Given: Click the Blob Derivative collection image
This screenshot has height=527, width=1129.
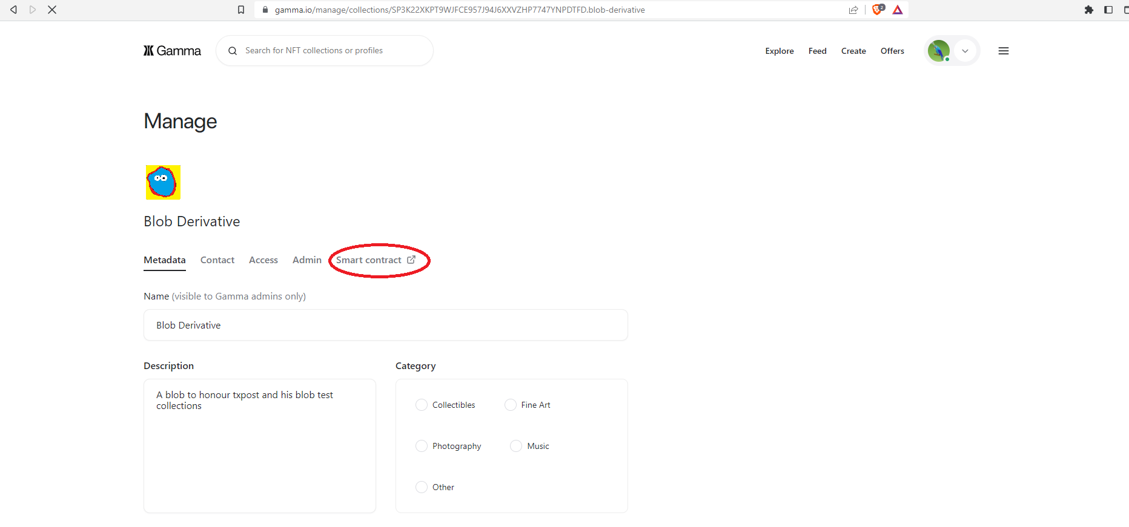Looking at the screenshot, I should click(x=163, y=182).
